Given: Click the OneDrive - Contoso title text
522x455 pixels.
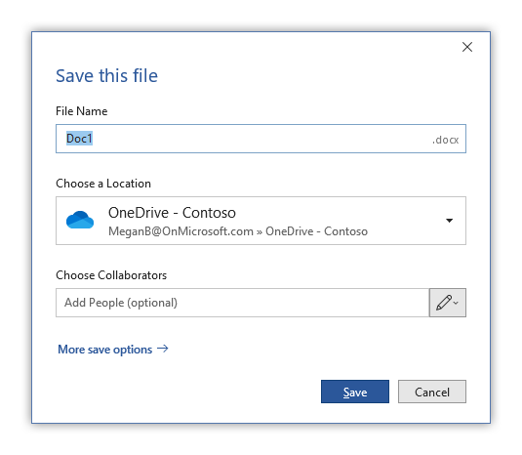Looking at the screenshot, I should (172, 213).
